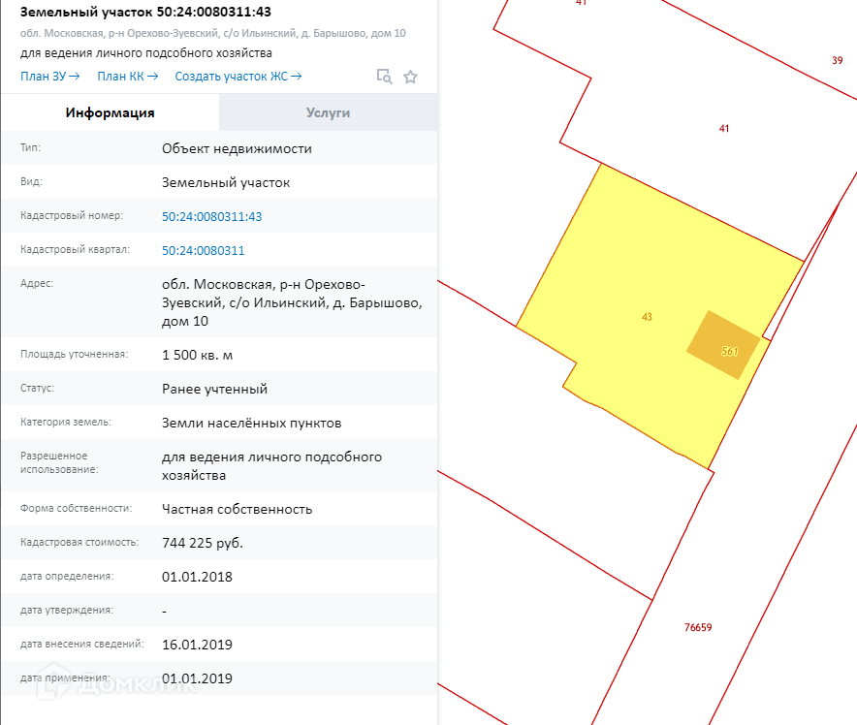The image size is (857, 725).
Task: Click Частная собственность ownership value
Action: point(237,509)
